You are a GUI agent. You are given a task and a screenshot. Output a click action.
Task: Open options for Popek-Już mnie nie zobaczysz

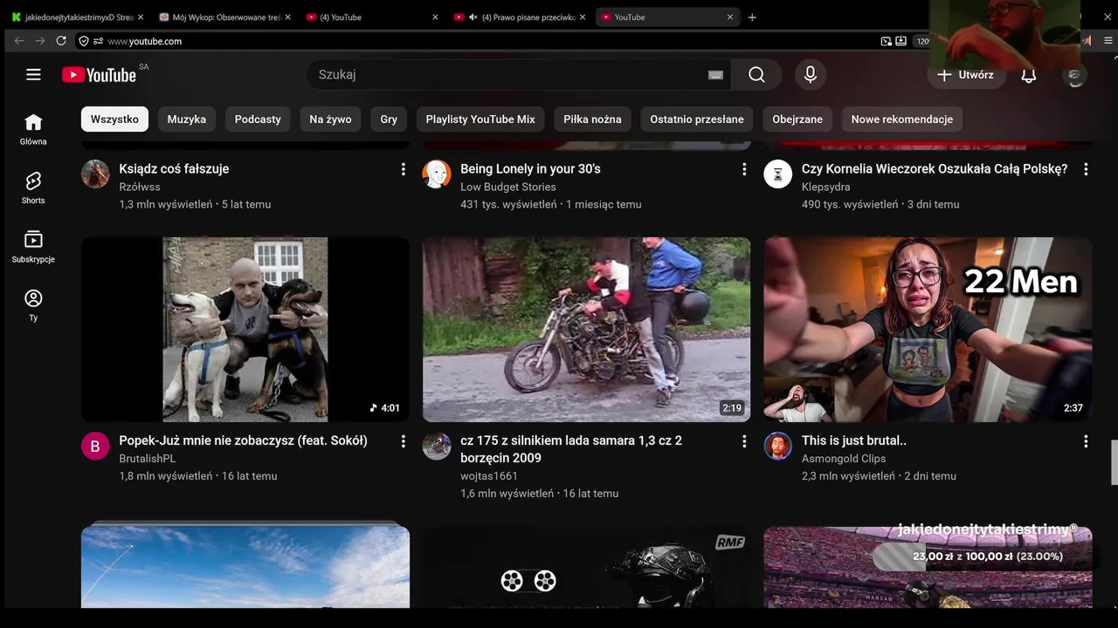[x=403, y=441]
